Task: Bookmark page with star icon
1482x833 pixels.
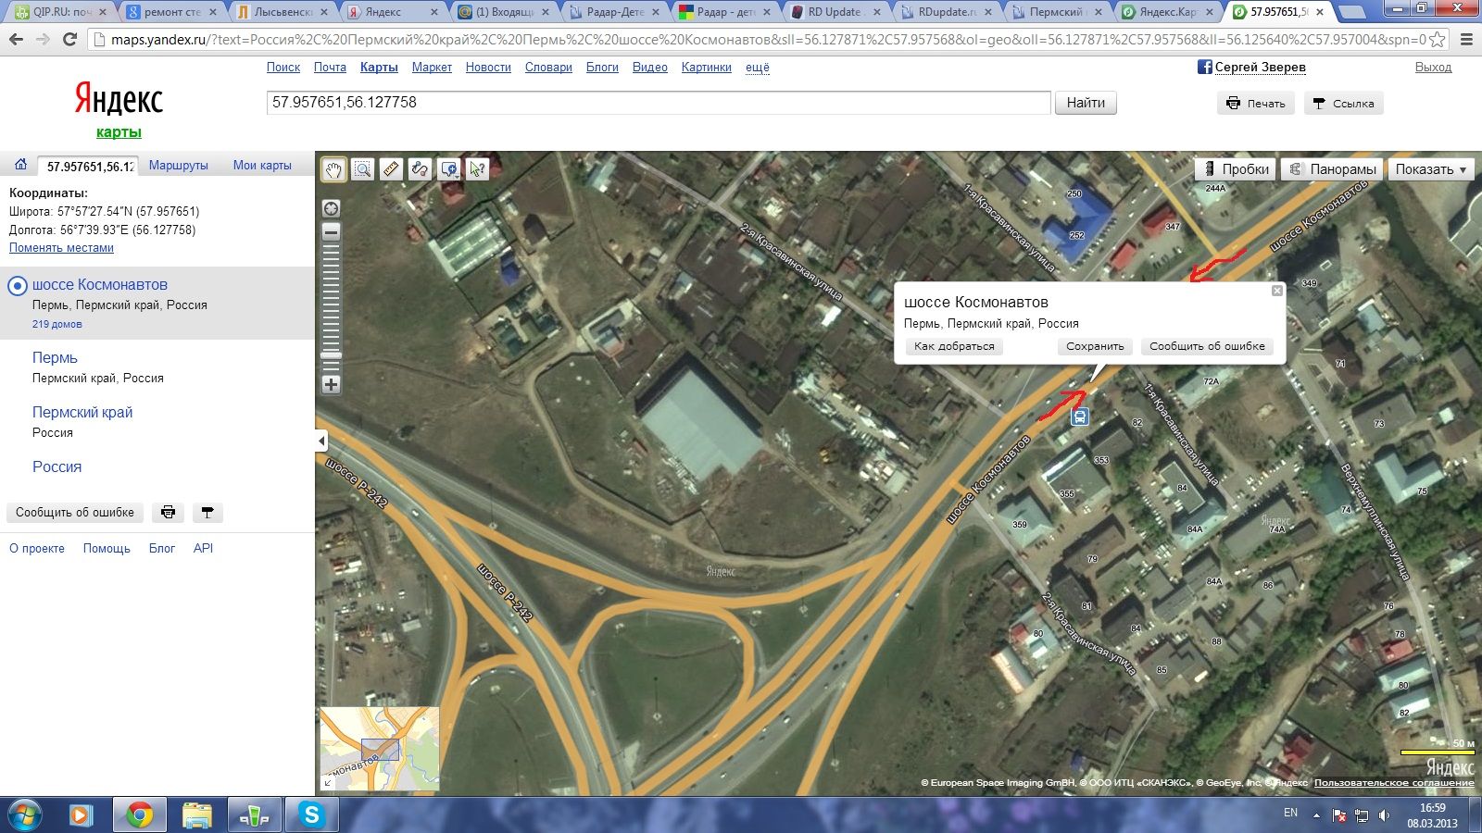Action: click(1437, 40)
